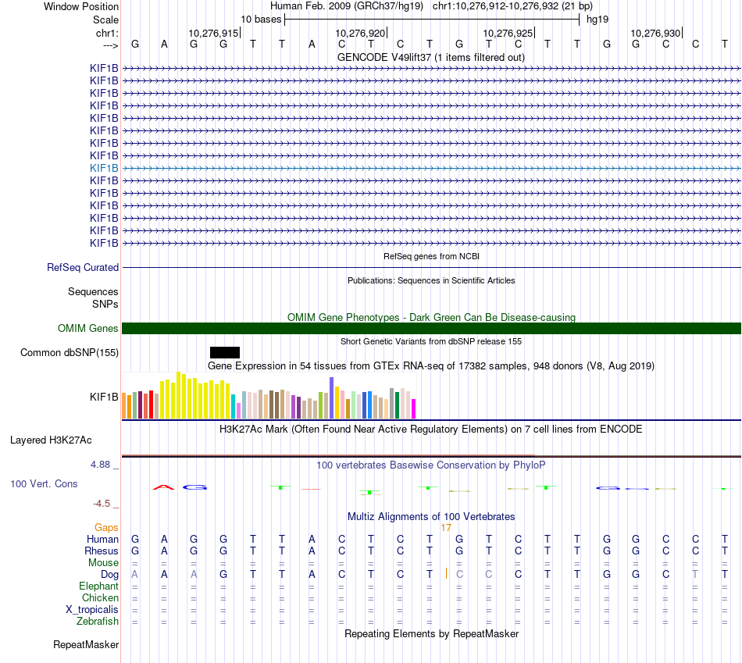Select the Zebrafish alignment row label
This screenshot has height=663, width=742.
tap(98, 621)
